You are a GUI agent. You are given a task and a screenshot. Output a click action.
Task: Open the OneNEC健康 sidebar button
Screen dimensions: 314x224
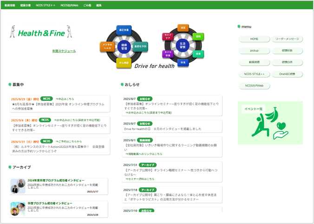pos(287,74)
